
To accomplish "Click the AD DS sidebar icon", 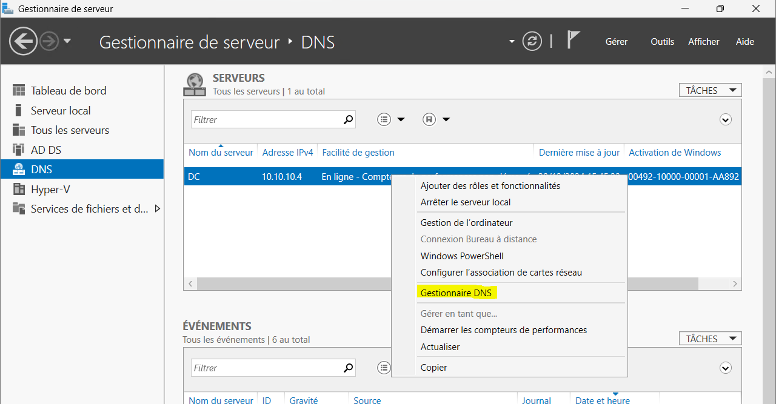I will 19,150.
